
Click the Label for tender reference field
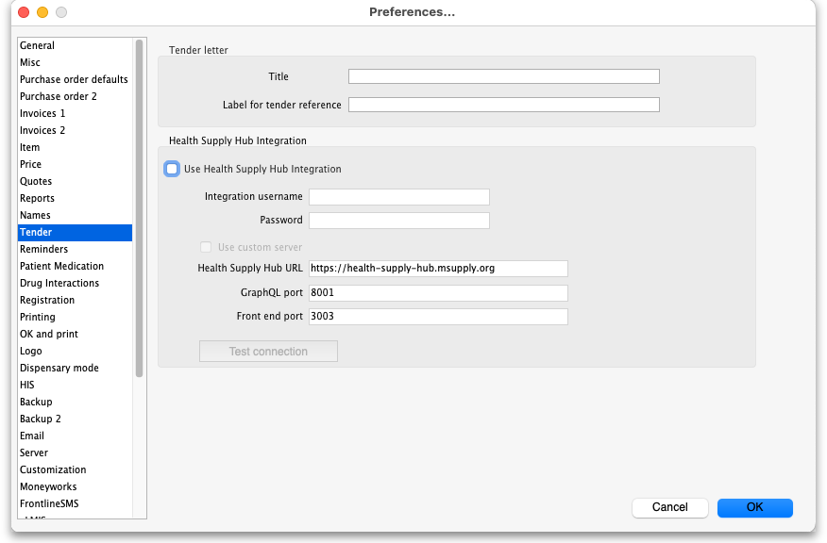pos(503,105)
